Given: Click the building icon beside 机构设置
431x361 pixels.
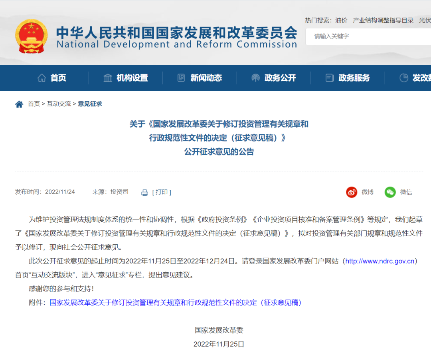Looking at the screenshot, I should (108, 78).
